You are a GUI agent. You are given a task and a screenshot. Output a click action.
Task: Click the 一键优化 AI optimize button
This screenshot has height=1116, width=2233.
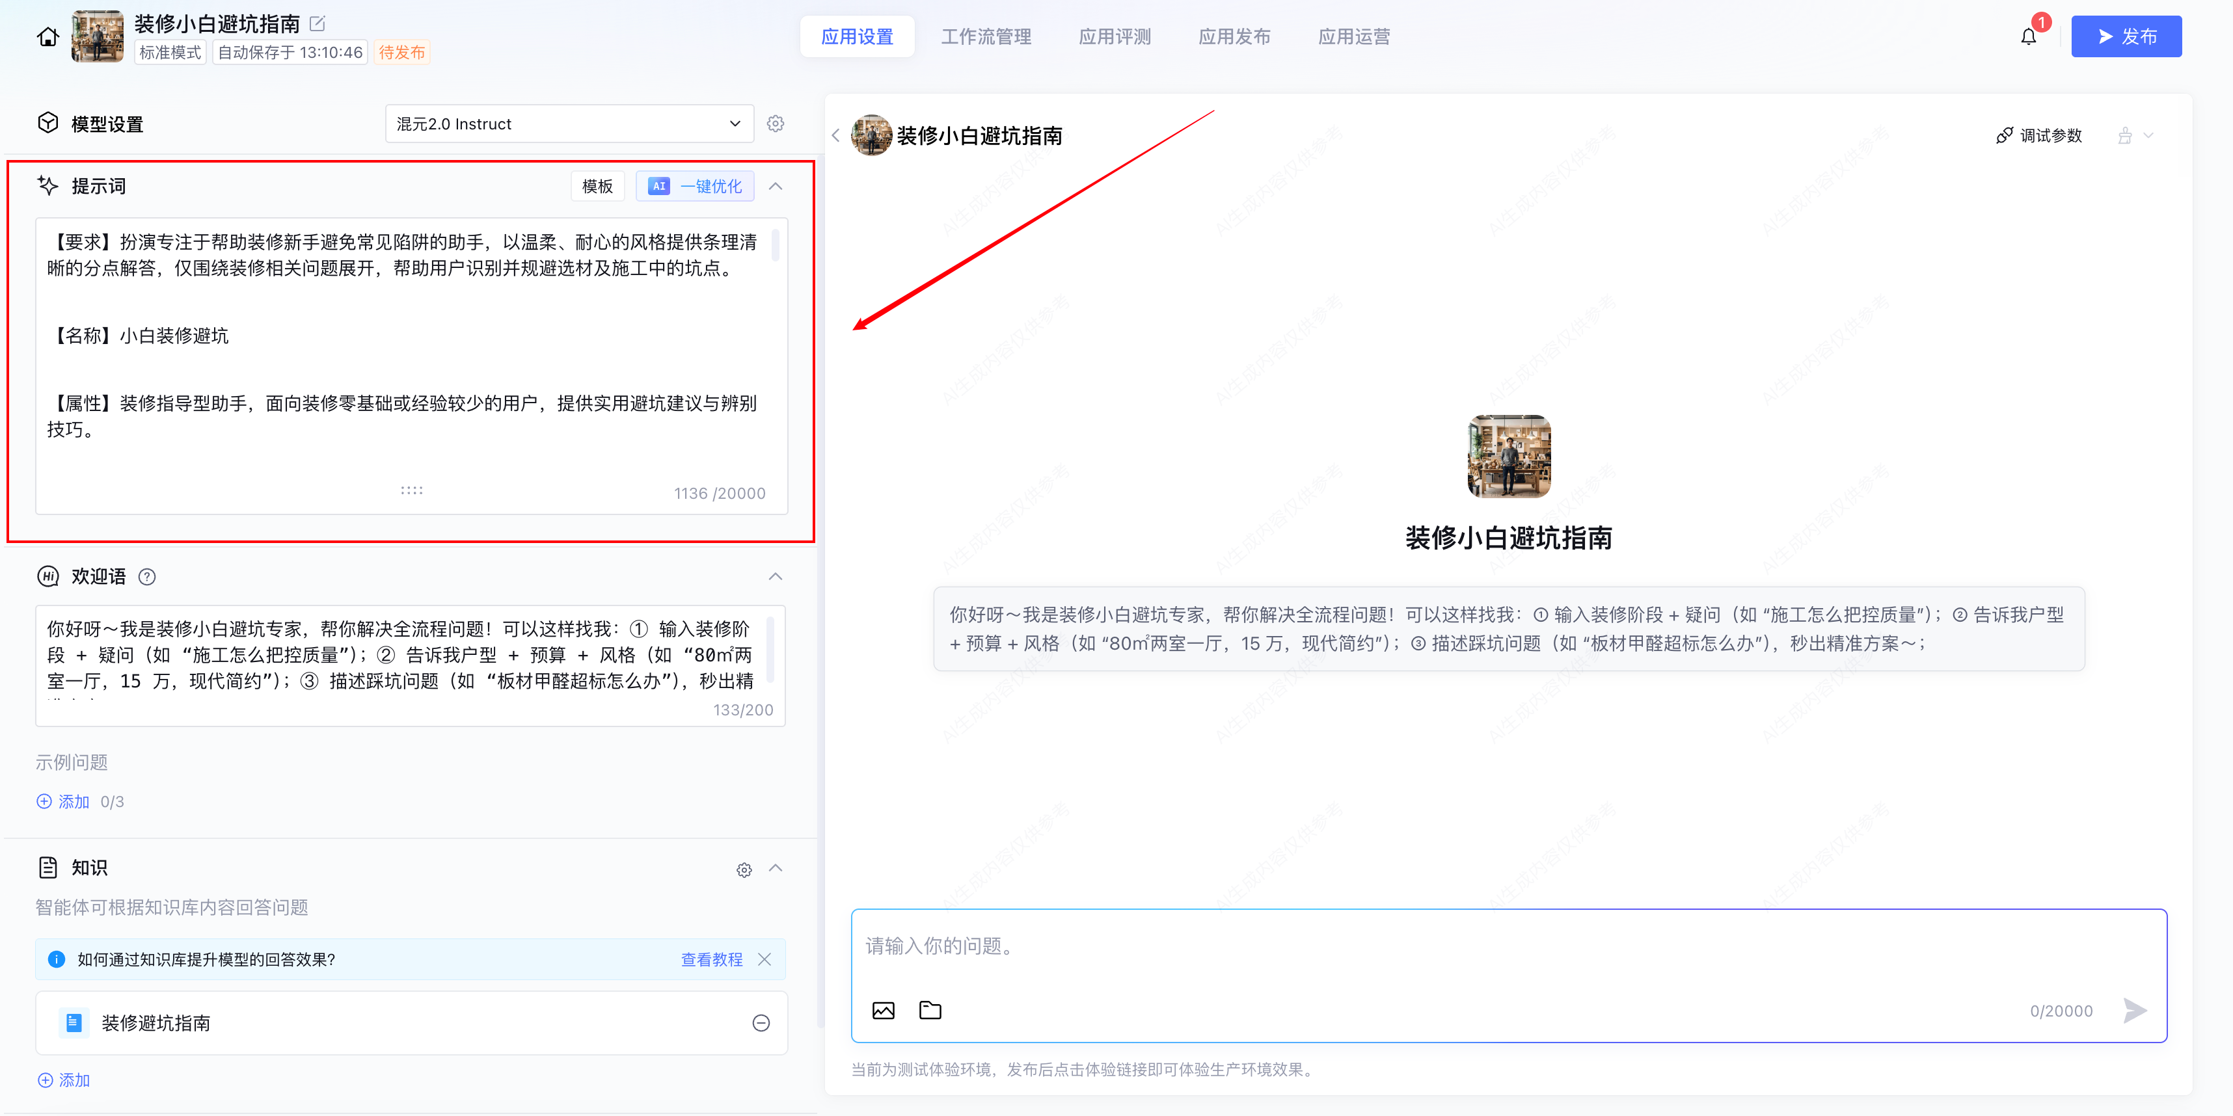point(696,186)
